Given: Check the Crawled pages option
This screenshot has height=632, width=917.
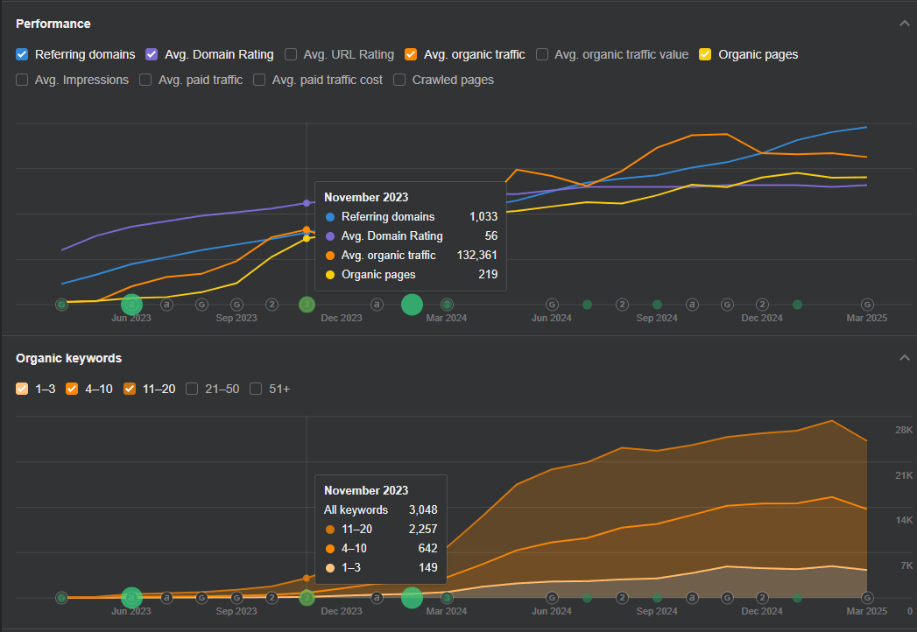Looking at the screenshot, I should 399,80.
